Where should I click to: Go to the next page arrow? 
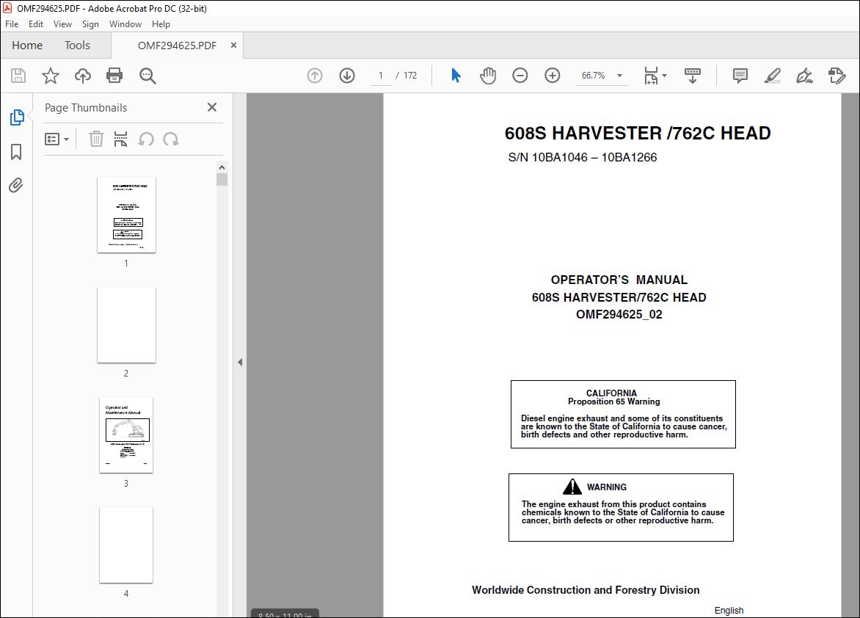pos(347,75)
